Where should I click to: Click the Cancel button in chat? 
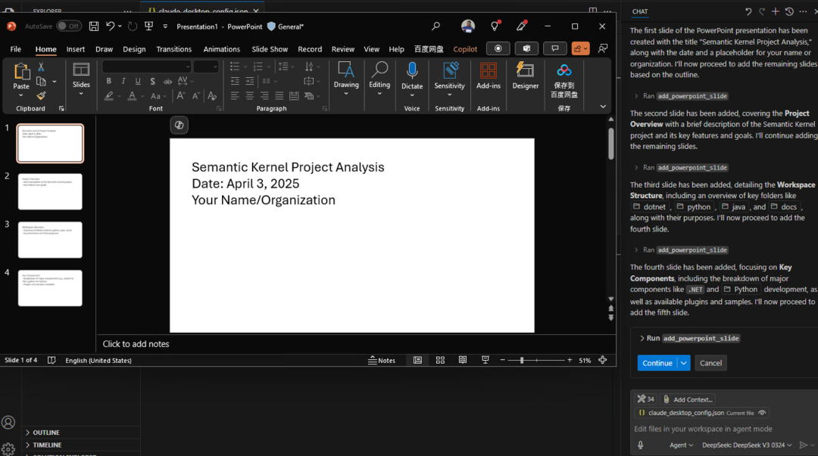point(710,363)
